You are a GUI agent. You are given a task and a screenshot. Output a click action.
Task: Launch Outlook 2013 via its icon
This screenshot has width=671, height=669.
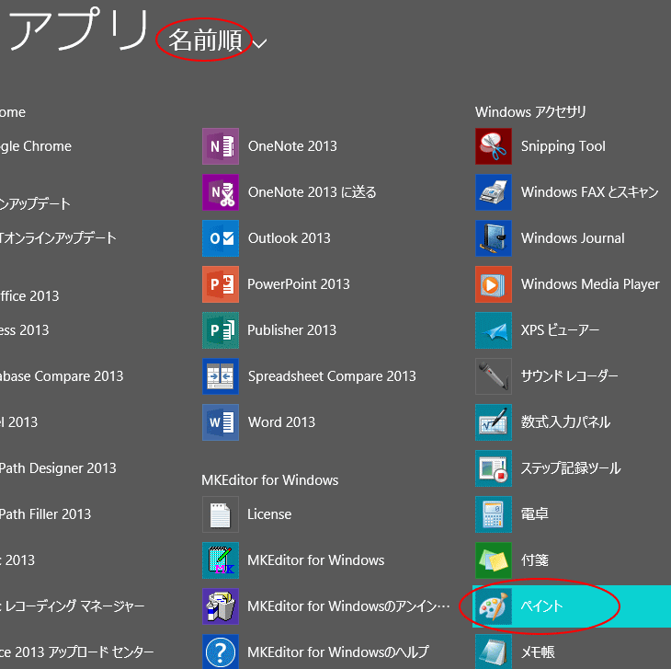coord(221,238)
